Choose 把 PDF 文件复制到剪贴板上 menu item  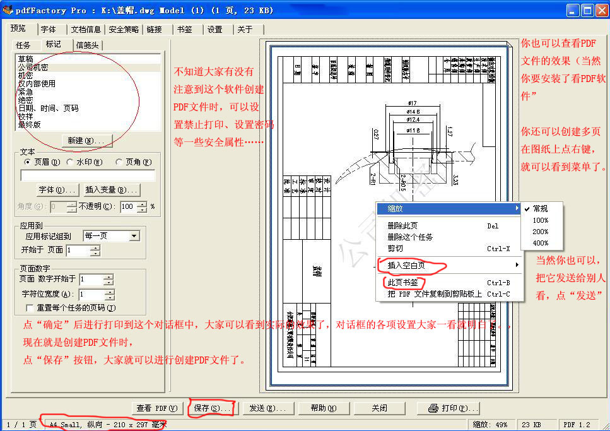tap(449, 294)
